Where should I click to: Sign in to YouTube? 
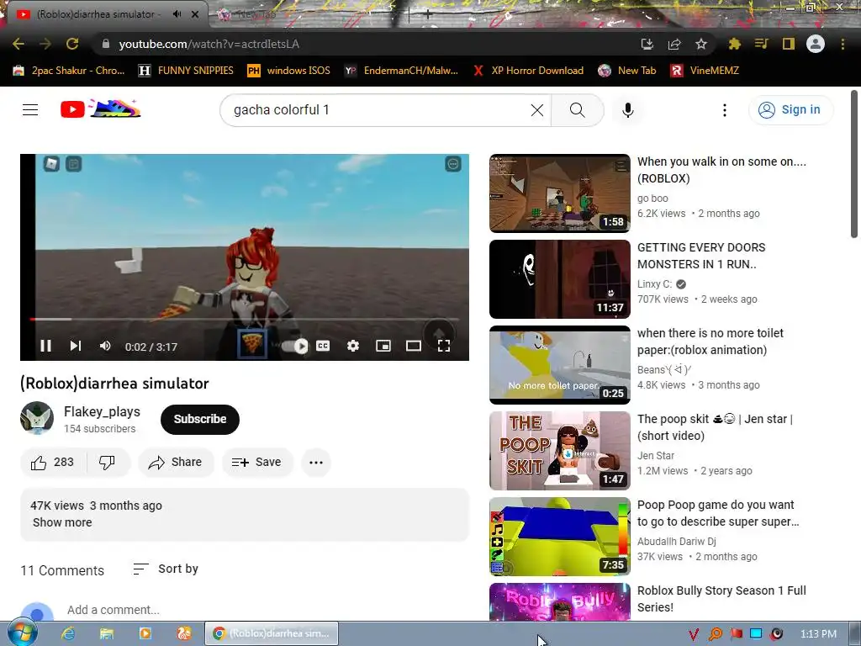tap(790, 110)
